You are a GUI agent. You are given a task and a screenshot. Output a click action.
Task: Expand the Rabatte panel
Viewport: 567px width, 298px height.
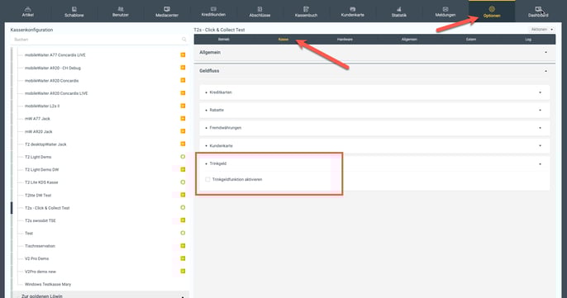click(x=541, y=110)
